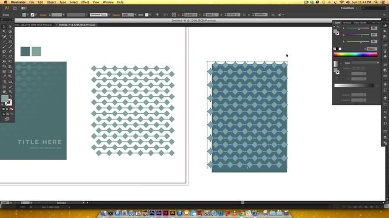Select the Pencil tool

pos(10,47)
